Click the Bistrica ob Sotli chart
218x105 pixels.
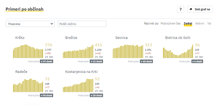[x=178, y=51]
